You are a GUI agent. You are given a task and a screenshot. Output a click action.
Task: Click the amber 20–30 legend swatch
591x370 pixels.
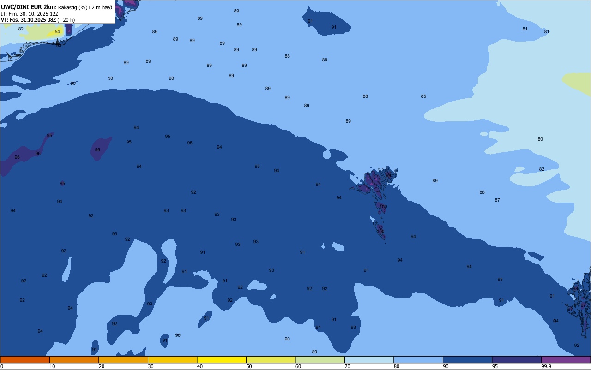click(x=123, y=359)
